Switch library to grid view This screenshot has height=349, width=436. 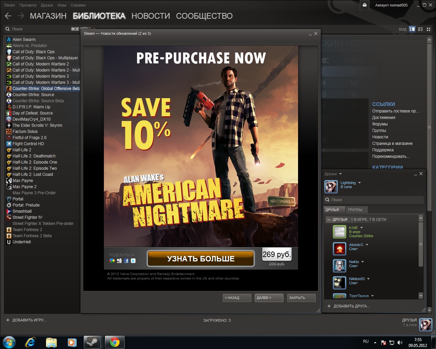point(429,29)
